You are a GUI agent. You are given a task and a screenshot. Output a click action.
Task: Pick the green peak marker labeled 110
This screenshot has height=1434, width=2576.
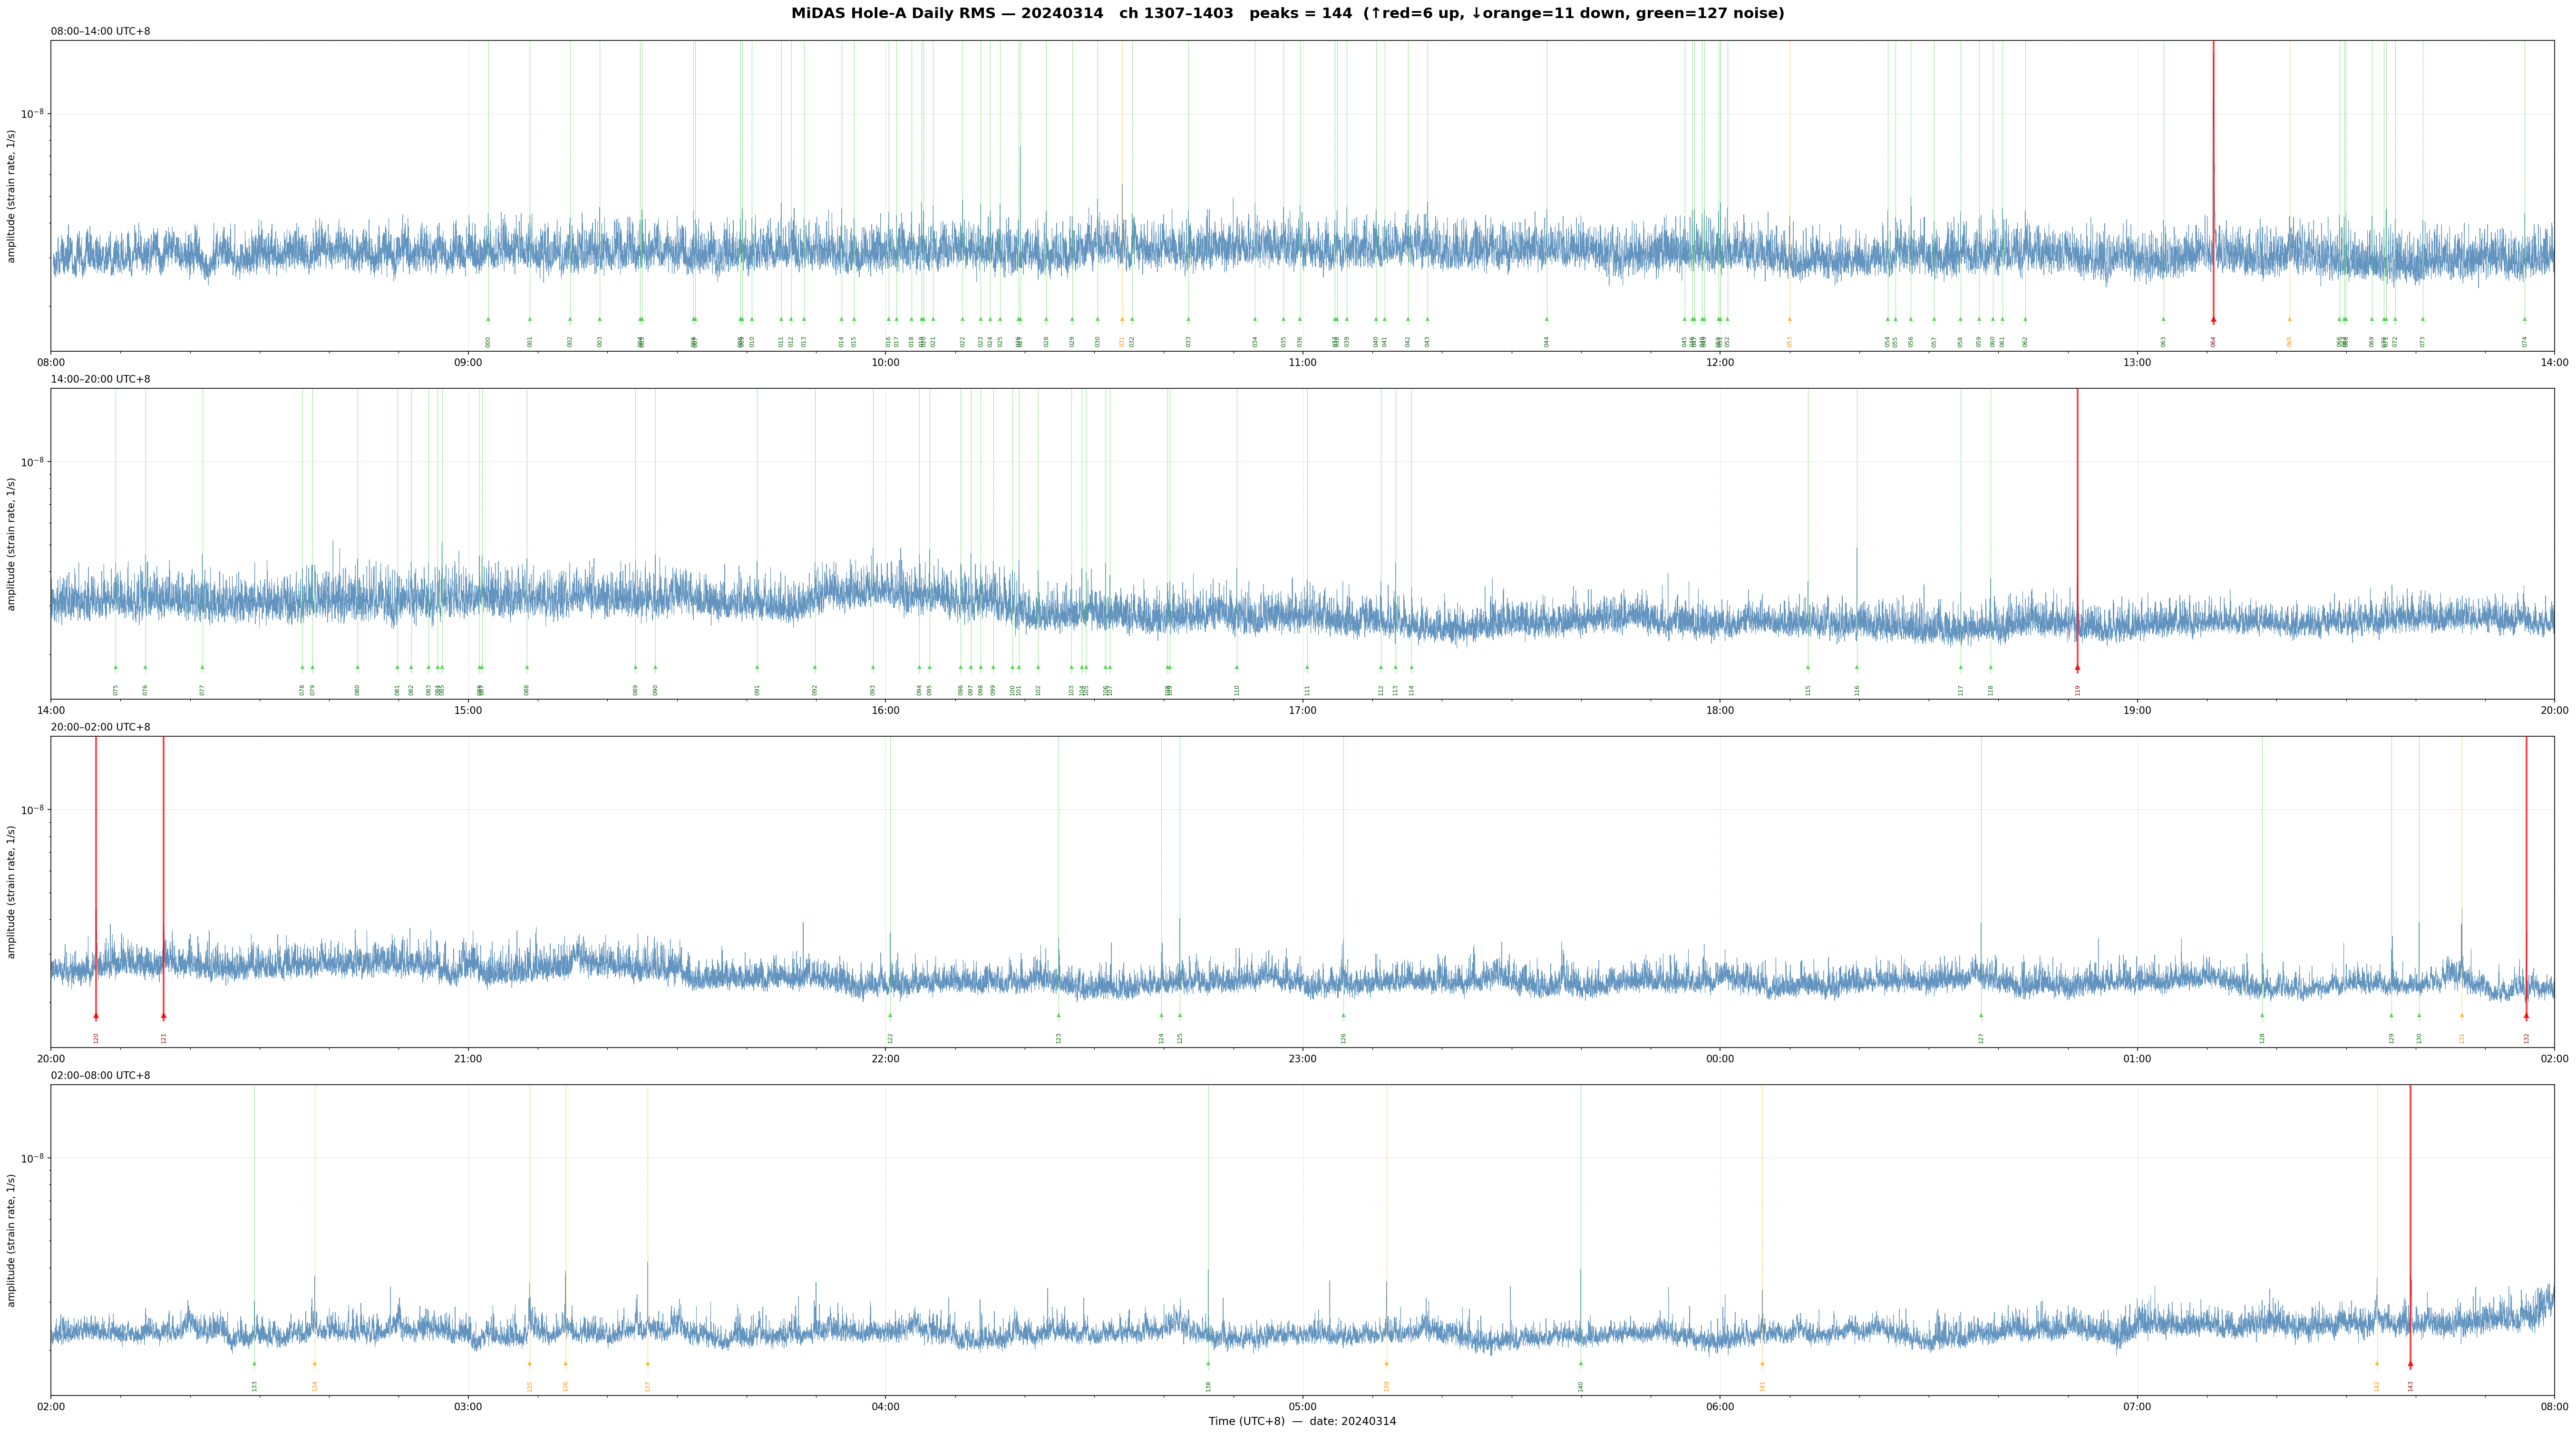[1237, 667]
